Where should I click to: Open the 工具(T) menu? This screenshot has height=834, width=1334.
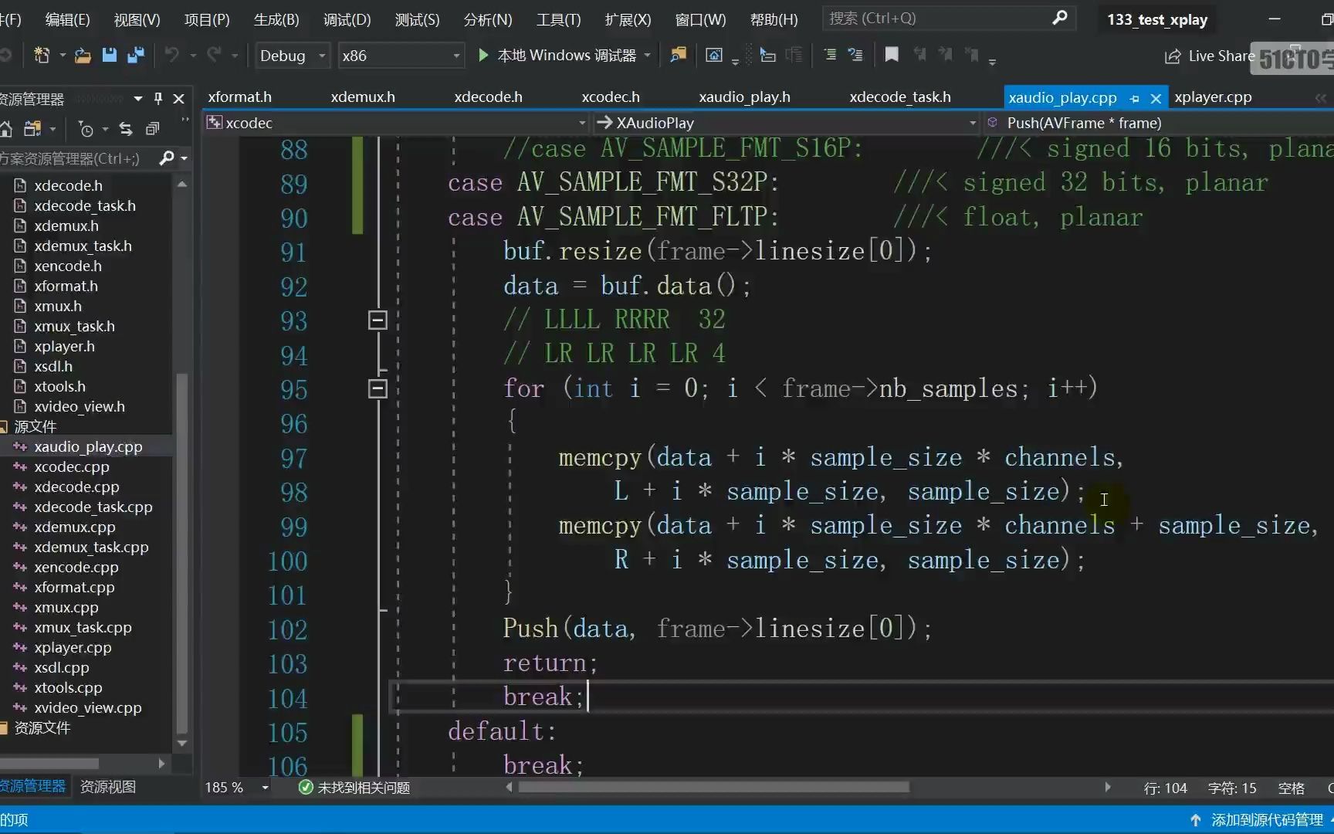pyautogui.click(x=558, y=19)
